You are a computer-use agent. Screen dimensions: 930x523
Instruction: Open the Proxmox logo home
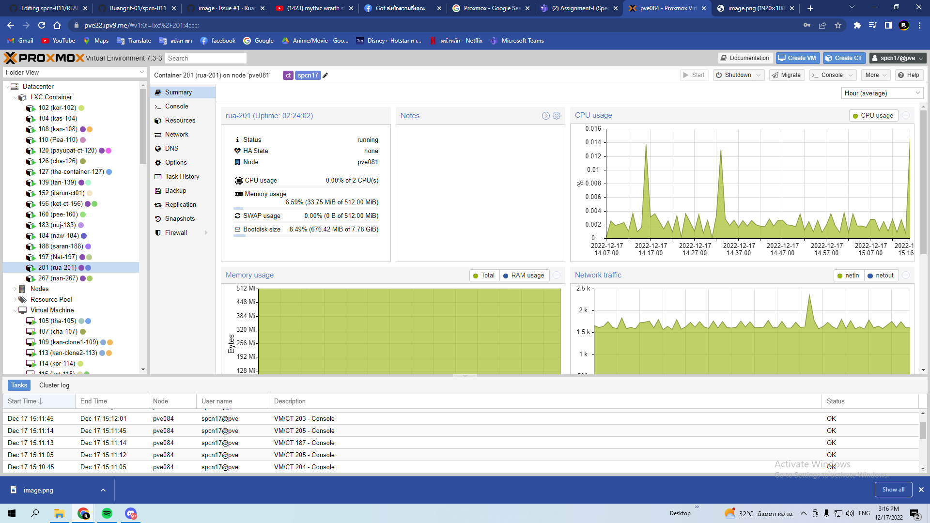[44, 58]
